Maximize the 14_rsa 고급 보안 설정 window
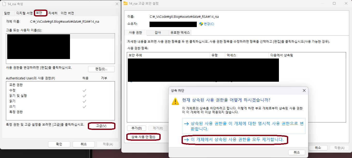This screenshot has width=352, height=158. tap(334, 3)
